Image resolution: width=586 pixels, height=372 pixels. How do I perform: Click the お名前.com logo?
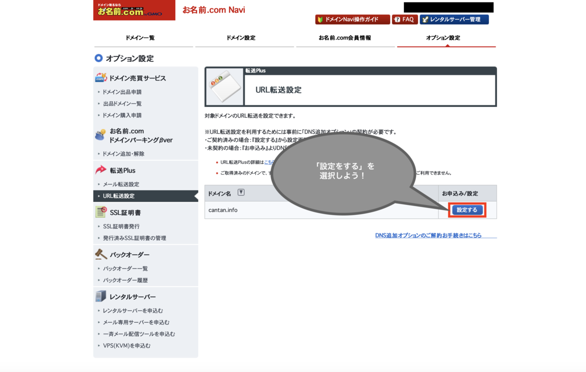[134, 10]
